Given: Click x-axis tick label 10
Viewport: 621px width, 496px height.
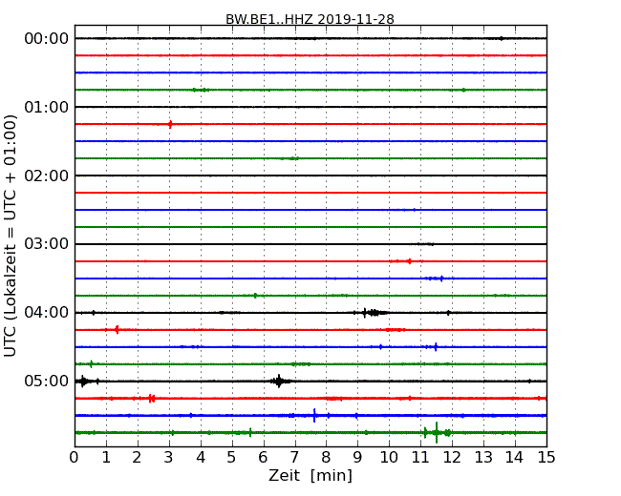Looking at the screenshot, I should tap(389, 458).
